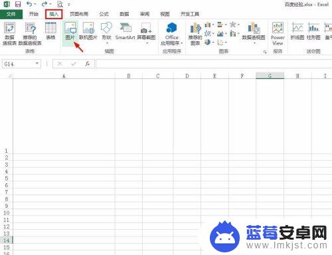
Task: Open the 联机图片 online pictures tool
Action: [88, 31]
